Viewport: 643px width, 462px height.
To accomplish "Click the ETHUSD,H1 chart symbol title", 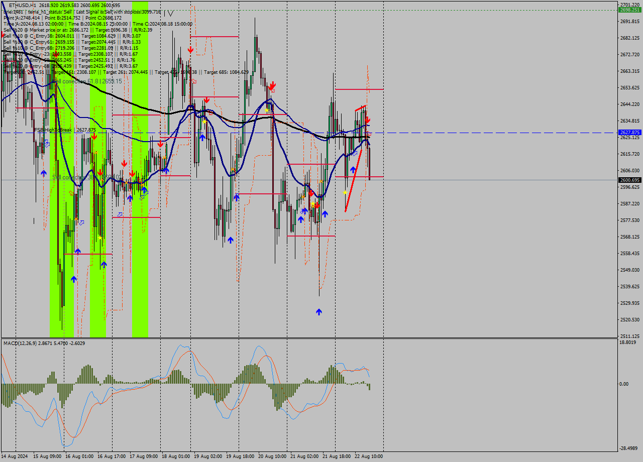I will tap(22, 5).
